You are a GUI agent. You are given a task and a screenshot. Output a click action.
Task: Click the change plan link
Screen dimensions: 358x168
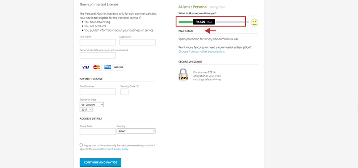217,7
